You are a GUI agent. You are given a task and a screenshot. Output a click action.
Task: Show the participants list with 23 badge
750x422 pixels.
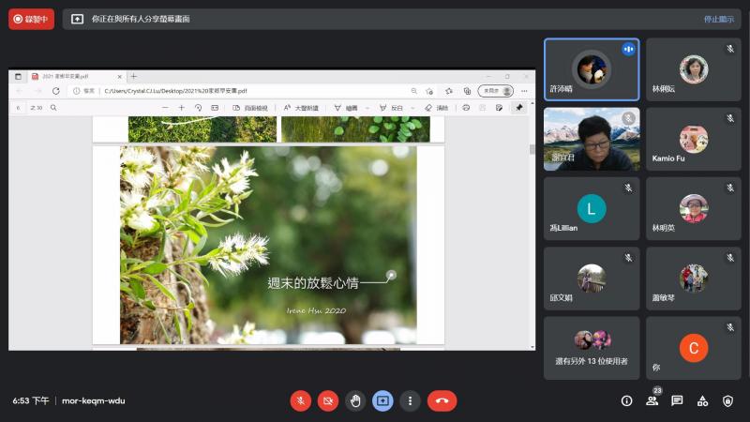pos(652,400)
